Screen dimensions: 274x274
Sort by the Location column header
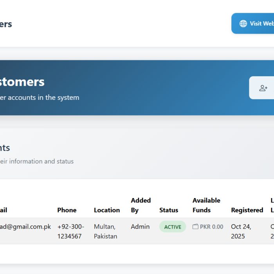(x=107, y=210)
